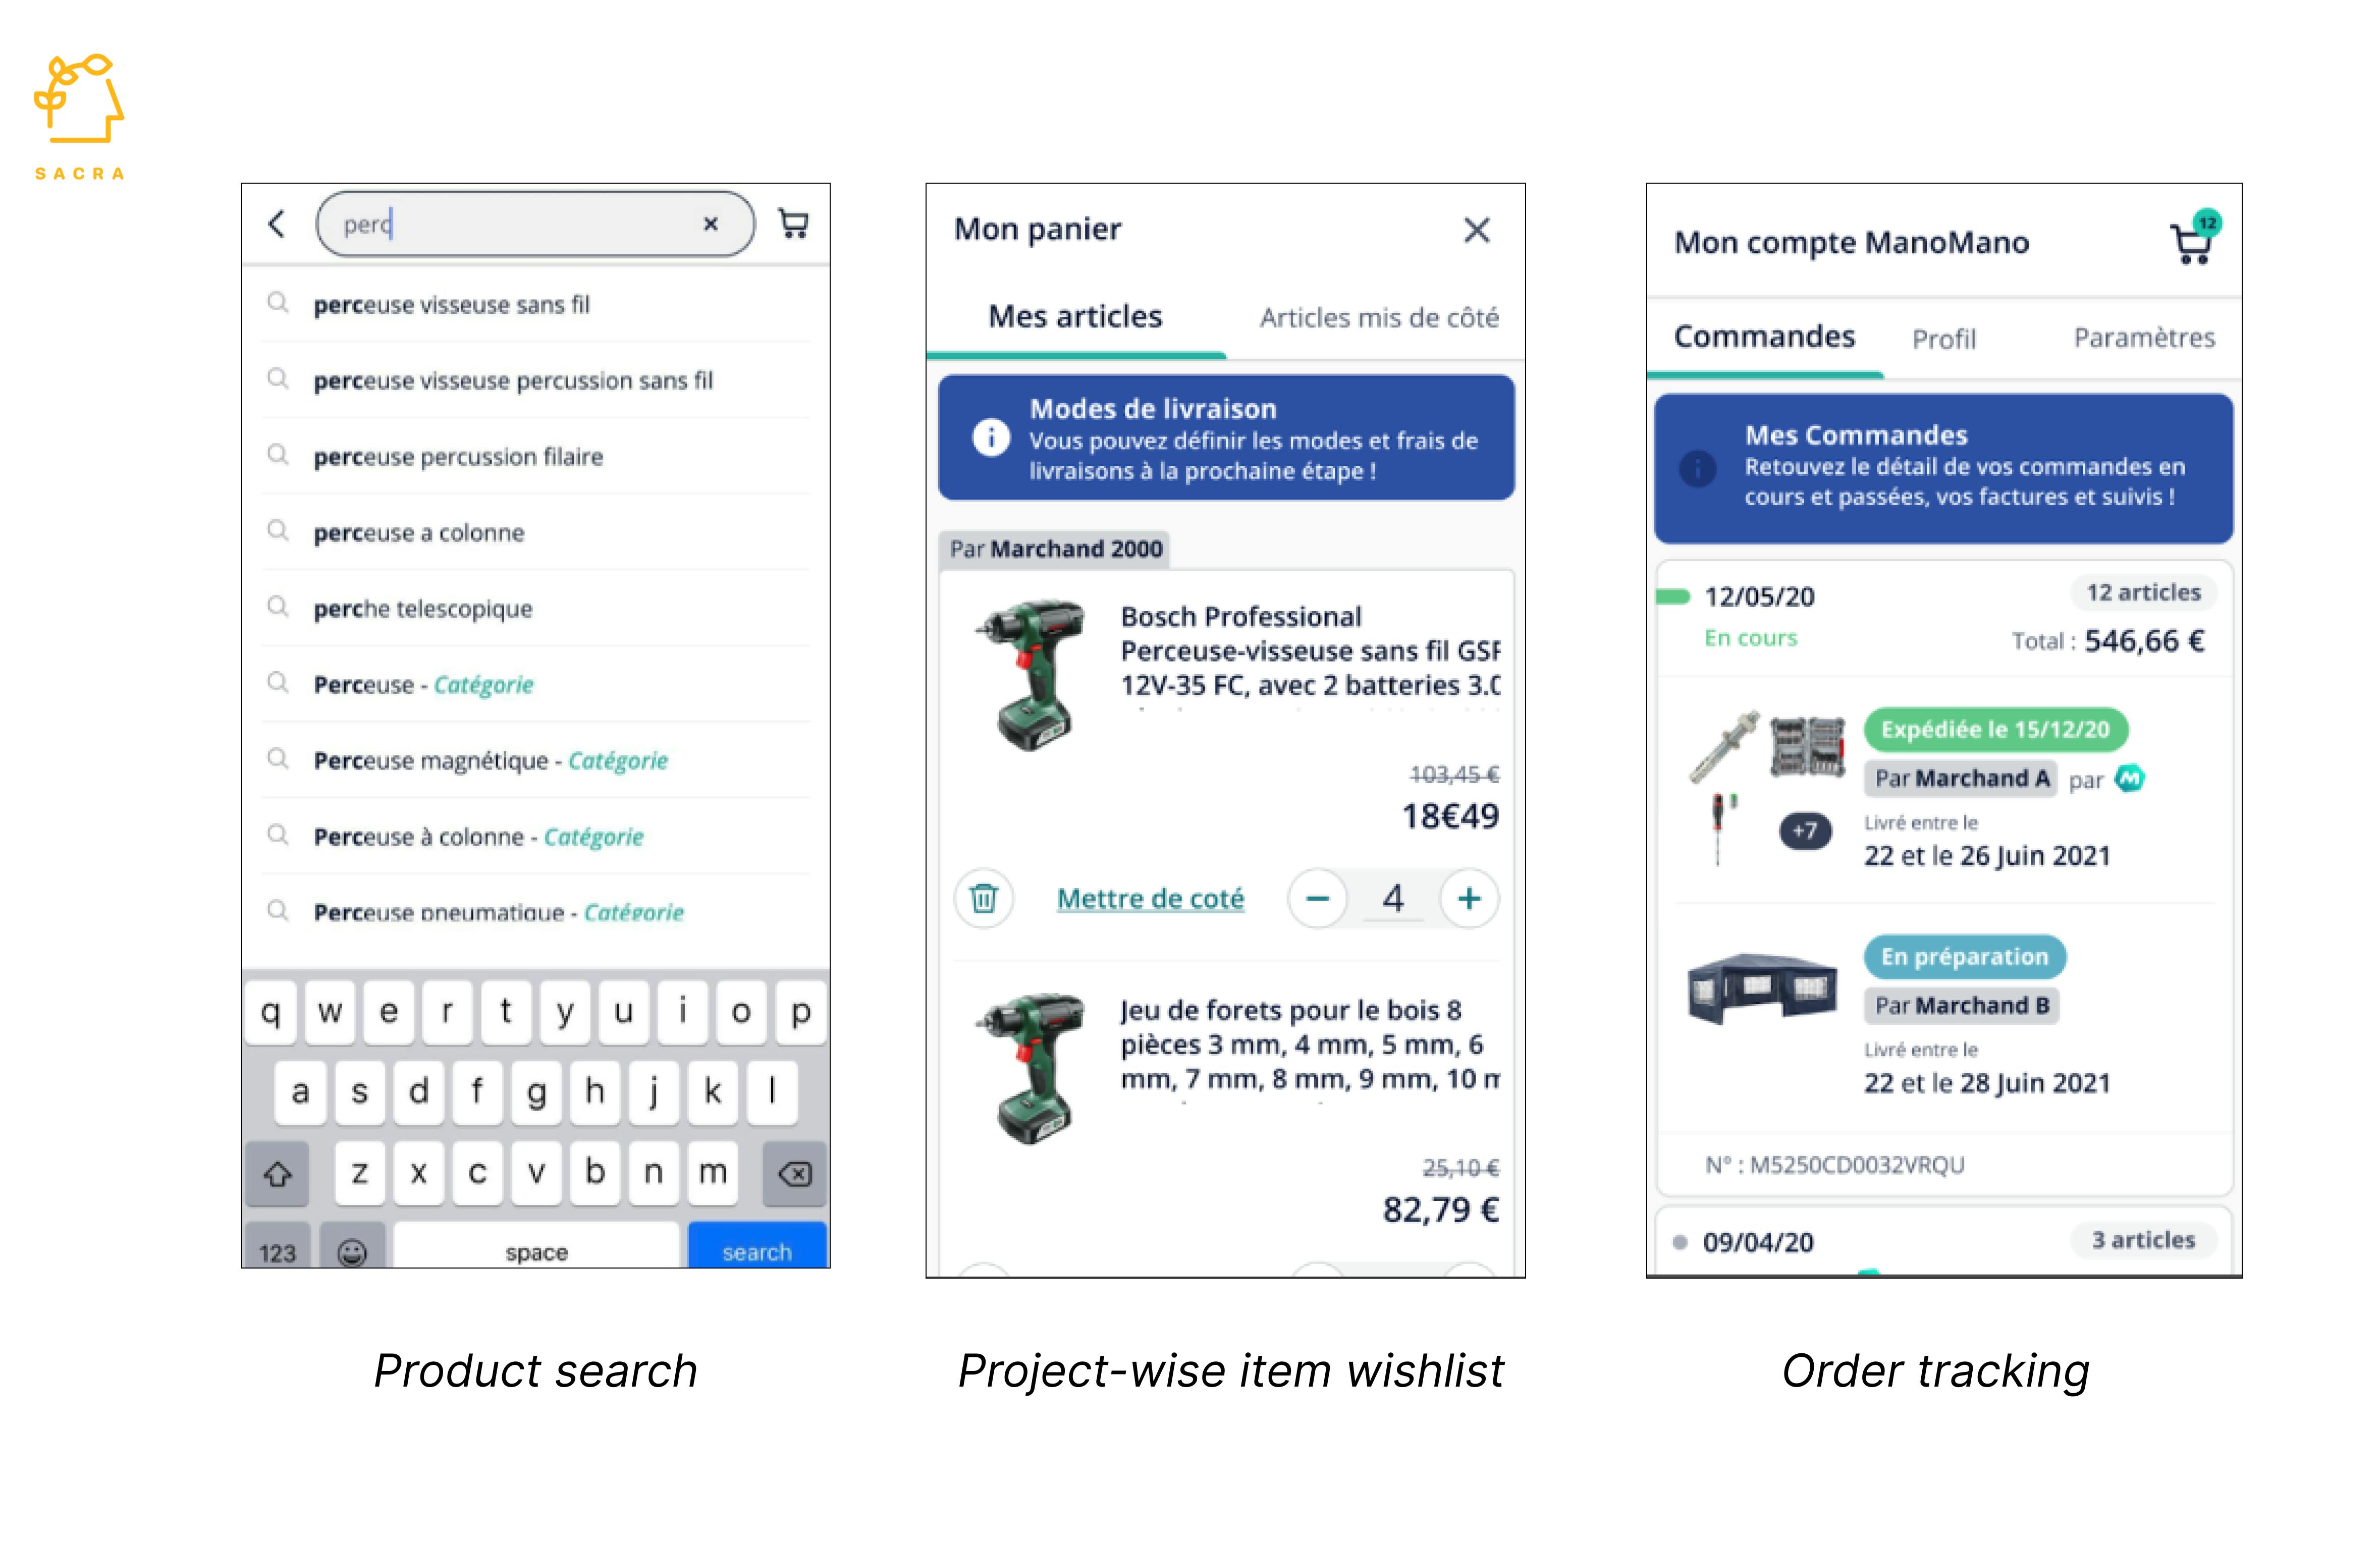Close the Mon panier panel
2380x1541 pixels.
coord(1476,230)
